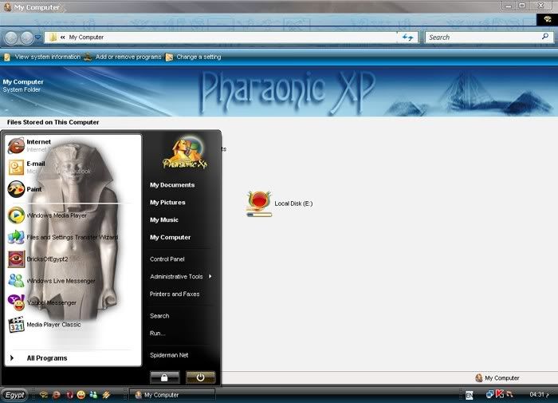
Task: Click the Files Stored on This Computer heading
Action: click(53, 122)
